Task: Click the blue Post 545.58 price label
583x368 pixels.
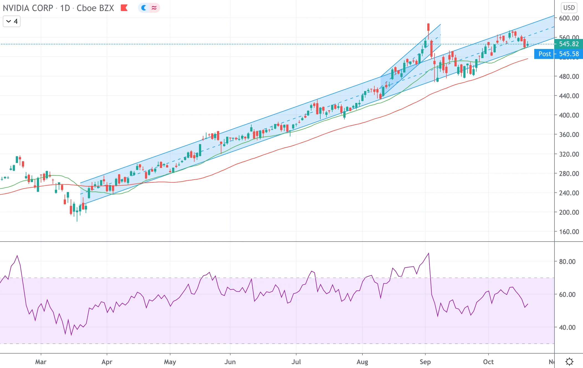Action: (559, 54)
